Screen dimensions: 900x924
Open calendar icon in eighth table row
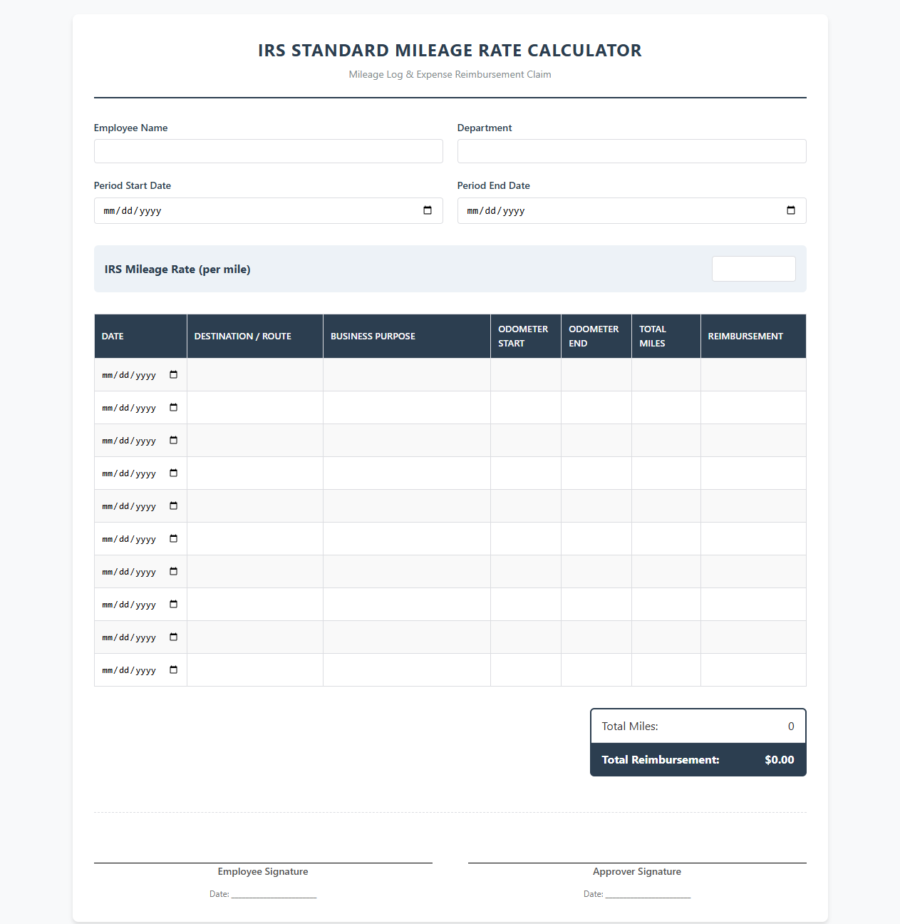(173, 604)
